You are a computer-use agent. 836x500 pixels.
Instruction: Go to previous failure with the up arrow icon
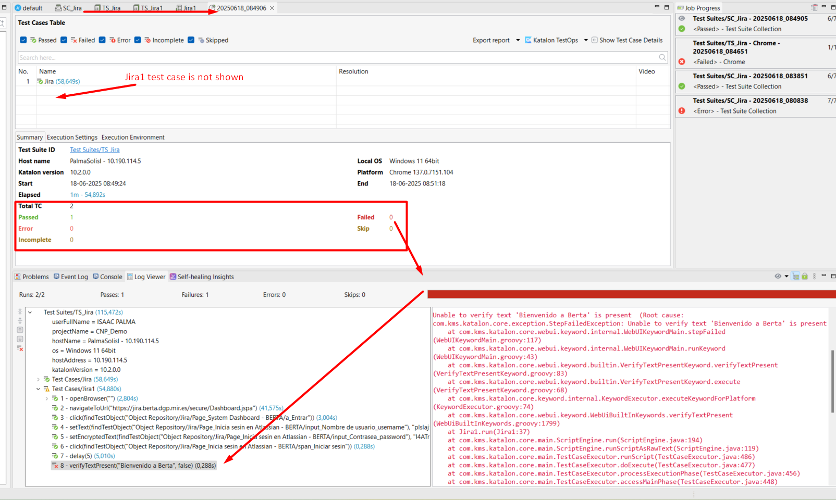coord(20,330)
